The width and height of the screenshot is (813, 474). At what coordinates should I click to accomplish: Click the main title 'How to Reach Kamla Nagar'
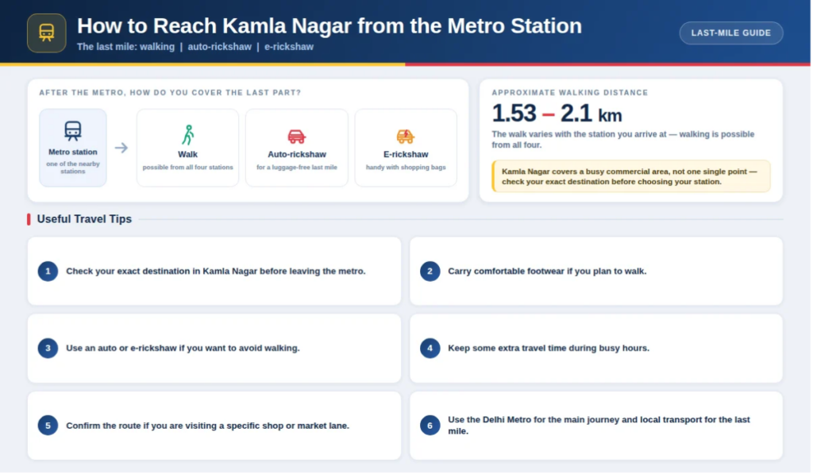(x=329, y=26)
